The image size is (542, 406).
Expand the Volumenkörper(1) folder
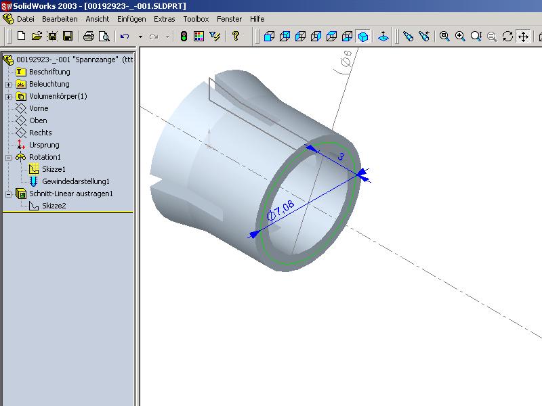[x=8, y=97]
